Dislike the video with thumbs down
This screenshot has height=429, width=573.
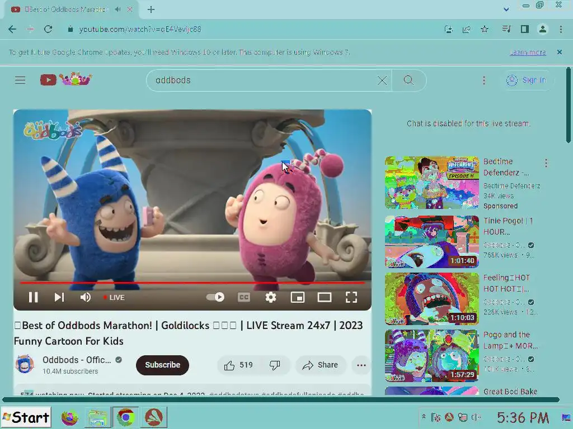coord(275,365)
